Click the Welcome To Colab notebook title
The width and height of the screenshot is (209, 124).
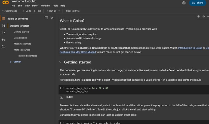24,1
